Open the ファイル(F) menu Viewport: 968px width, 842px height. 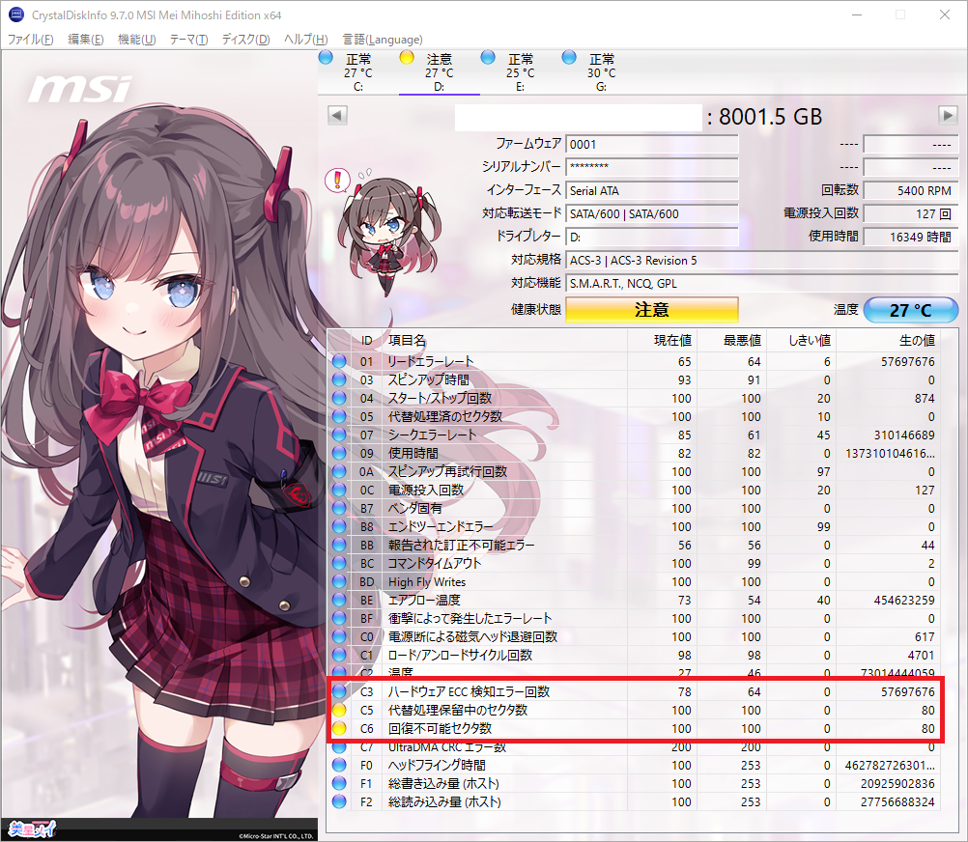click(x=30, y=40)
